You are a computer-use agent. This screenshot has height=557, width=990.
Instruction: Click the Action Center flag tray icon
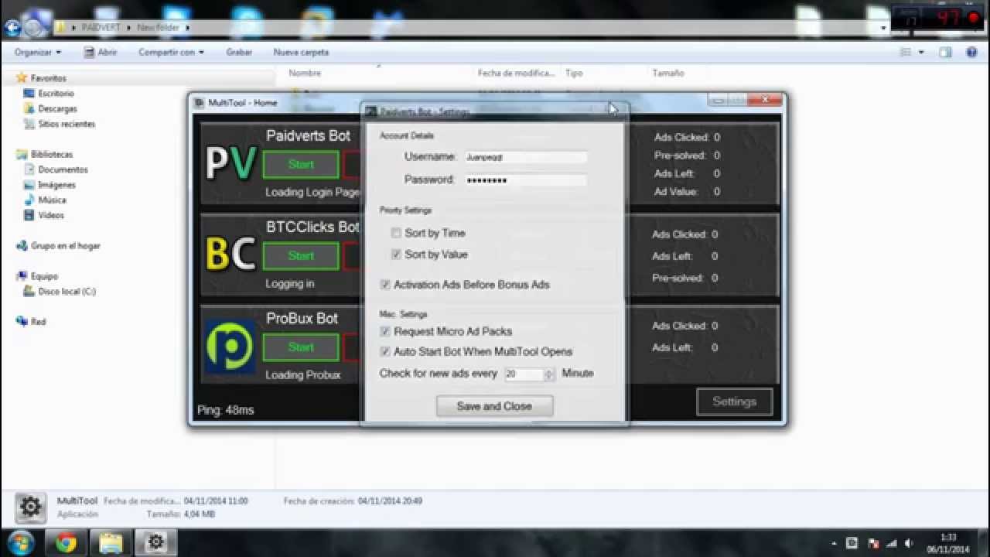[x=872, y=543]
